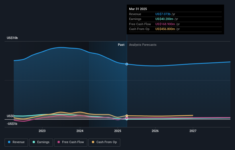Toggle the Cash From Op legend button
This screenshot has height=150, width=235.
pyautogui.click(x=104, y=142)
